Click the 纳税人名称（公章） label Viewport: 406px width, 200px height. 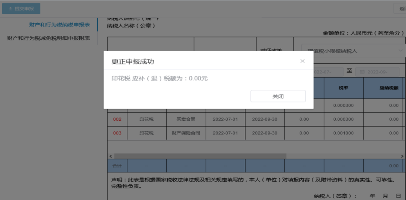[x=131, y=25]
